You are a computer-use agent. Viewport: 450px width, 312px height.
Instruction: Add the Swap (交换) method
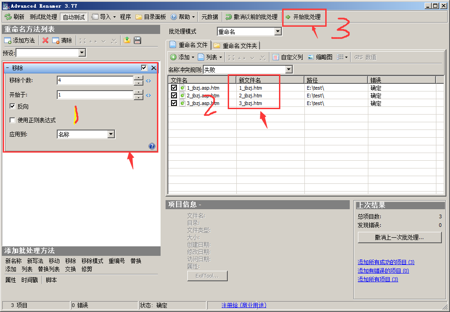coord(70,269)
